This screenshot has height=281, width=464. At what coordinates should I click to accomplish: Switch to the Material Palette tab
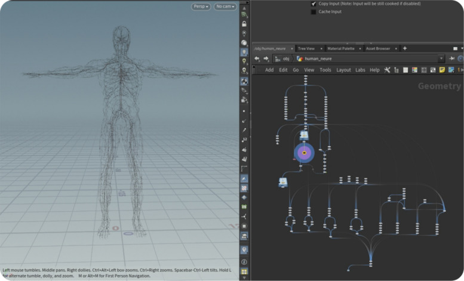click(341, 48)
